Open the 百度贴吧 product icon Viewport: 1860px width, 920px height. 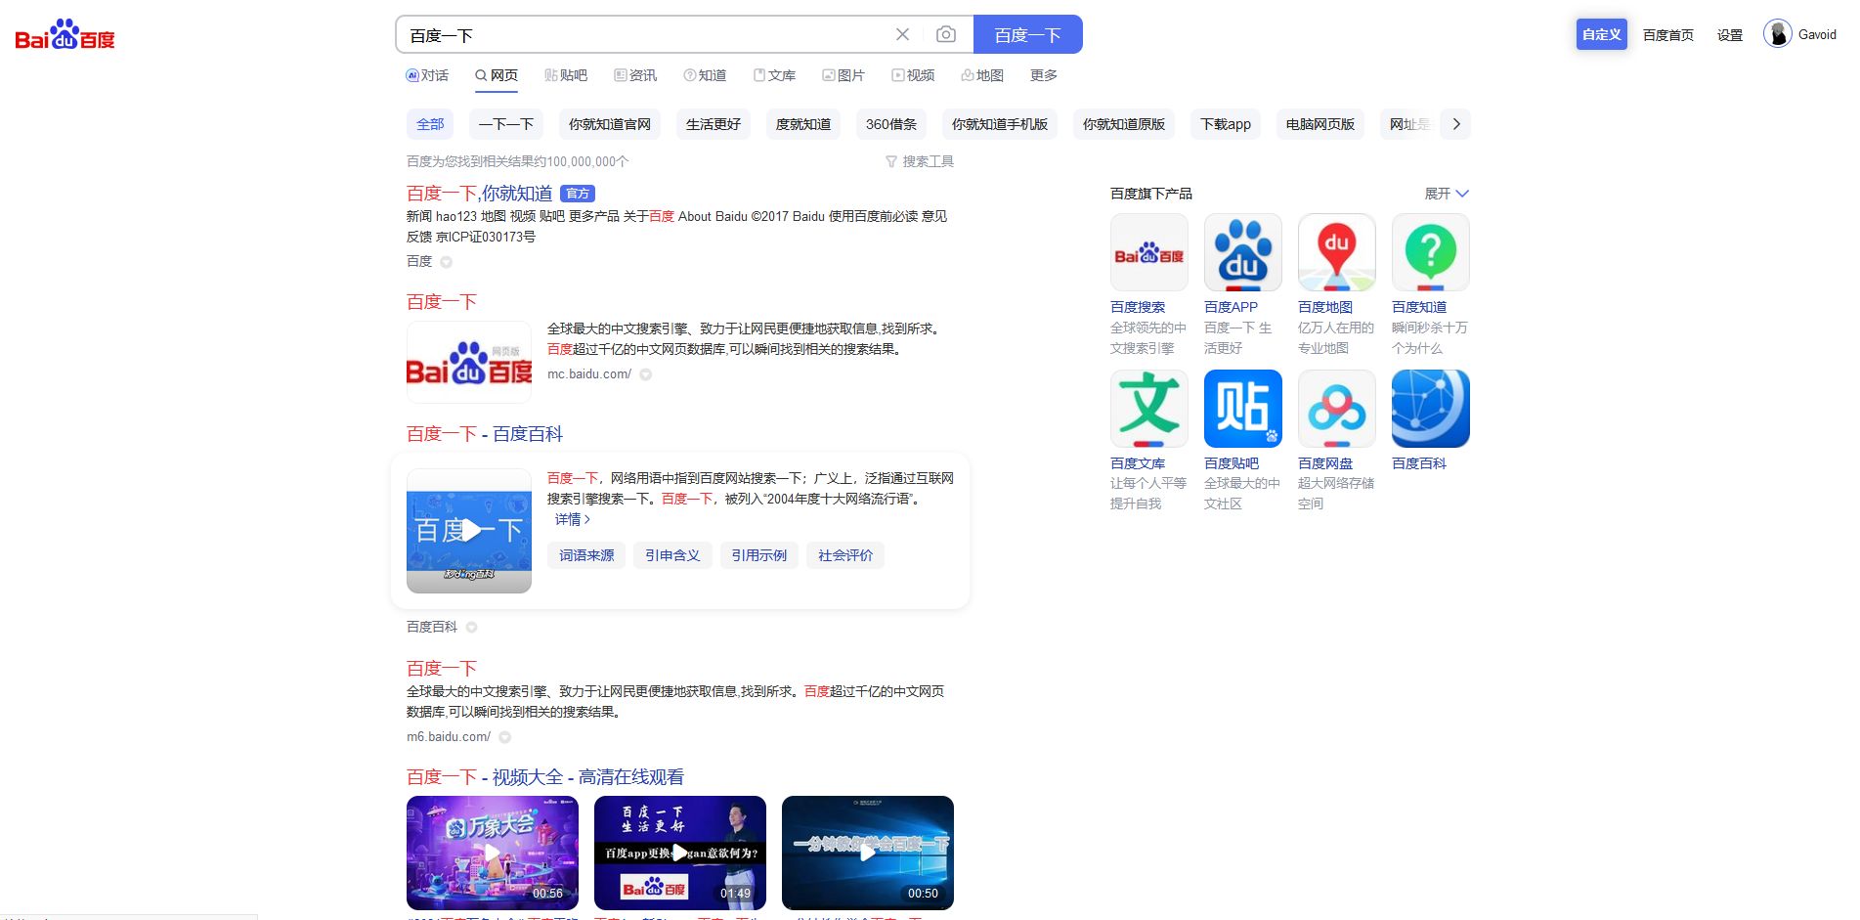[1243, 409]
